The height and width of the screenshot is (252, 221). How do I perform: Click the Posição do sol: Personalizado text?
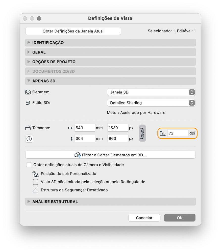click(x=68, y=174)
